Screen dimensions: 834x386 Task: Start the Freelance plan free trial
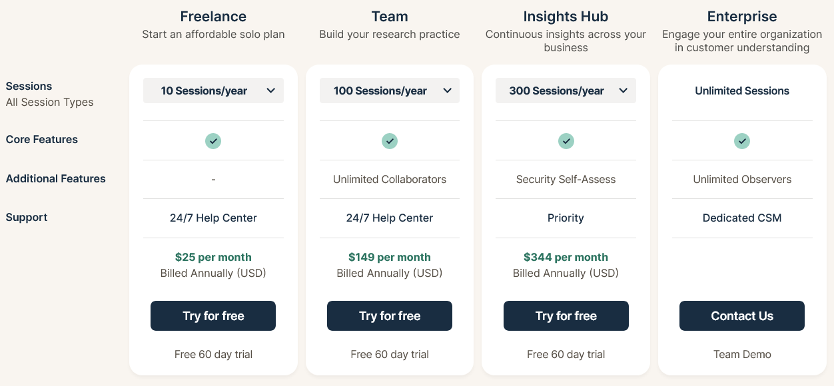(x=213, y=315)
